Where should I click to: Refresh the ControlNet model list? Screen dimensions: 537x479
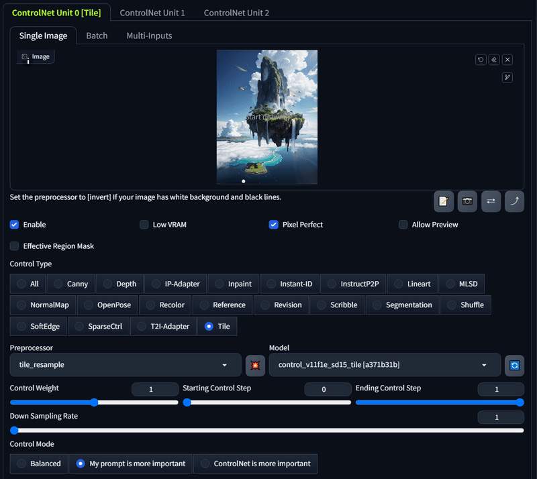coord(514,366)
